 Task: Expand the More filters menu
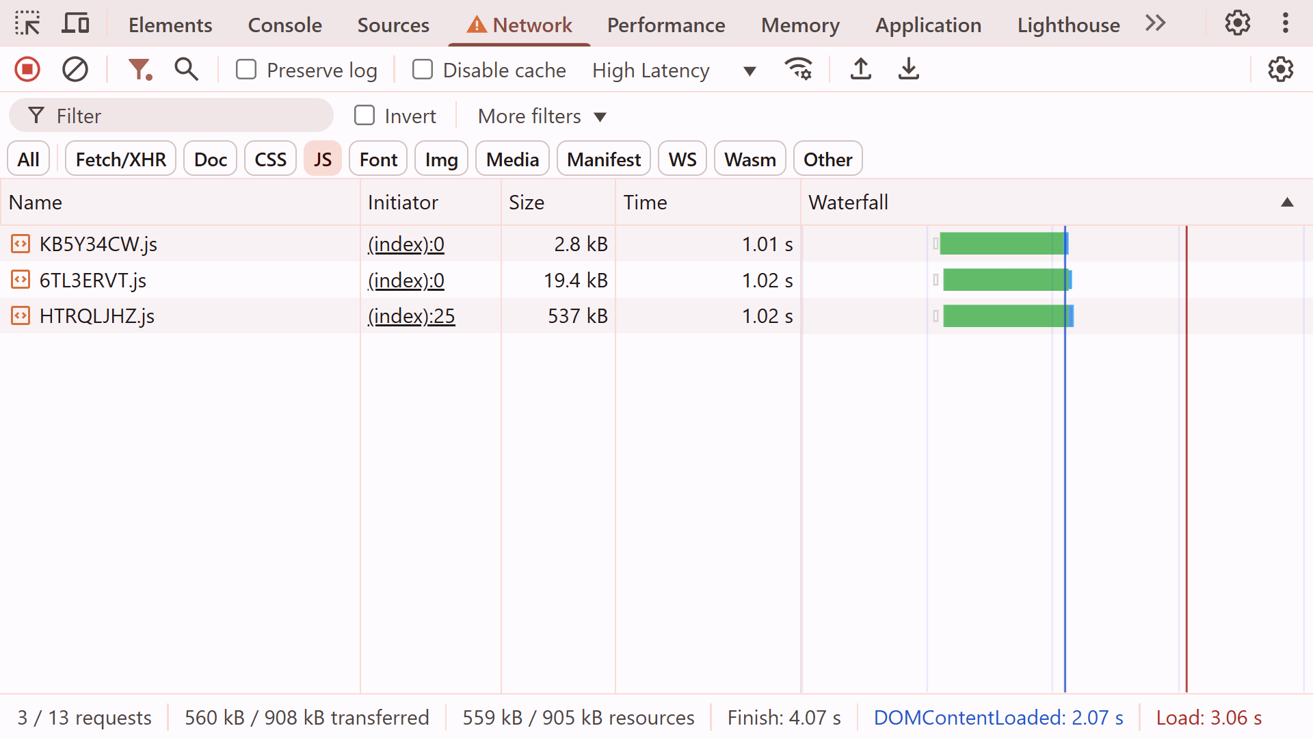coord(540,116)
